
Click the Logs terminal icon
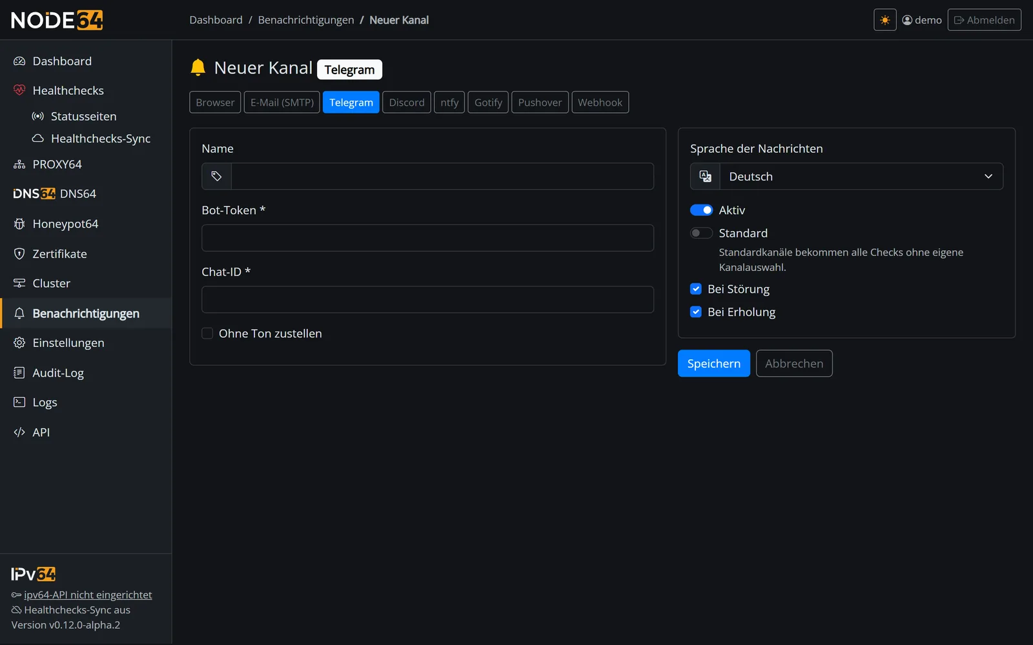pos(19,402)
